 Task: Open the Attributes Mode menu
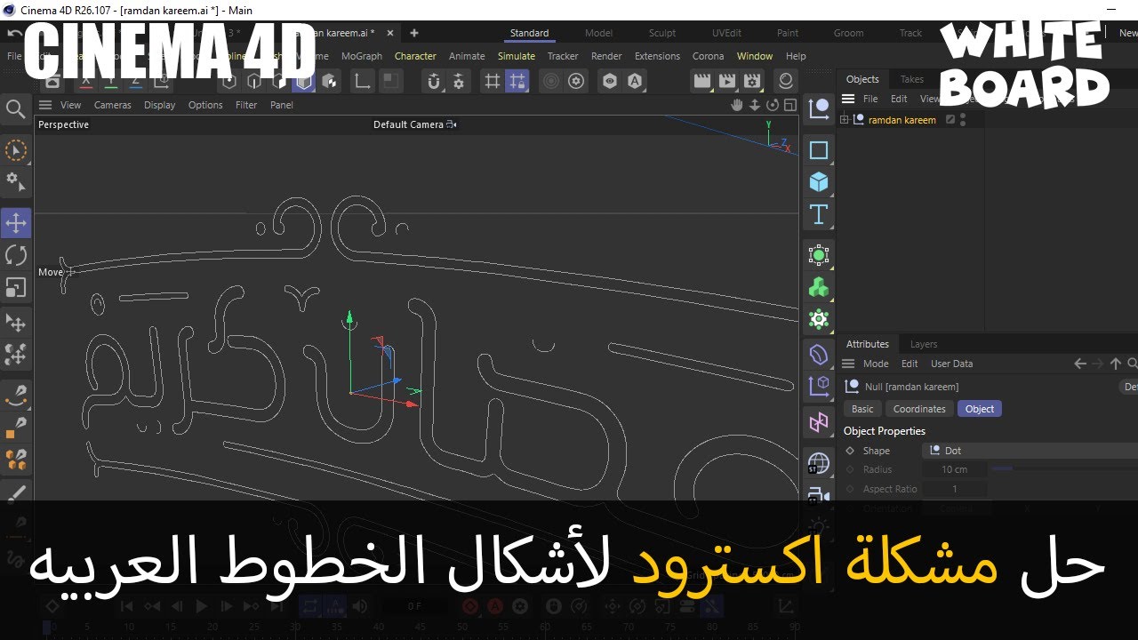[876, 364]
